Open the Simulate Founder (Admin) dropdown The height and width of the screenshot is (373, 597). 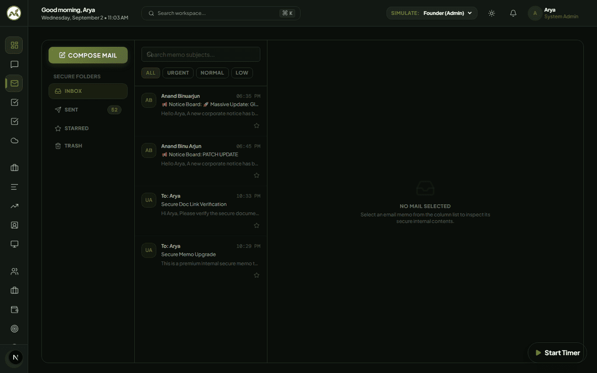point(432,13)
